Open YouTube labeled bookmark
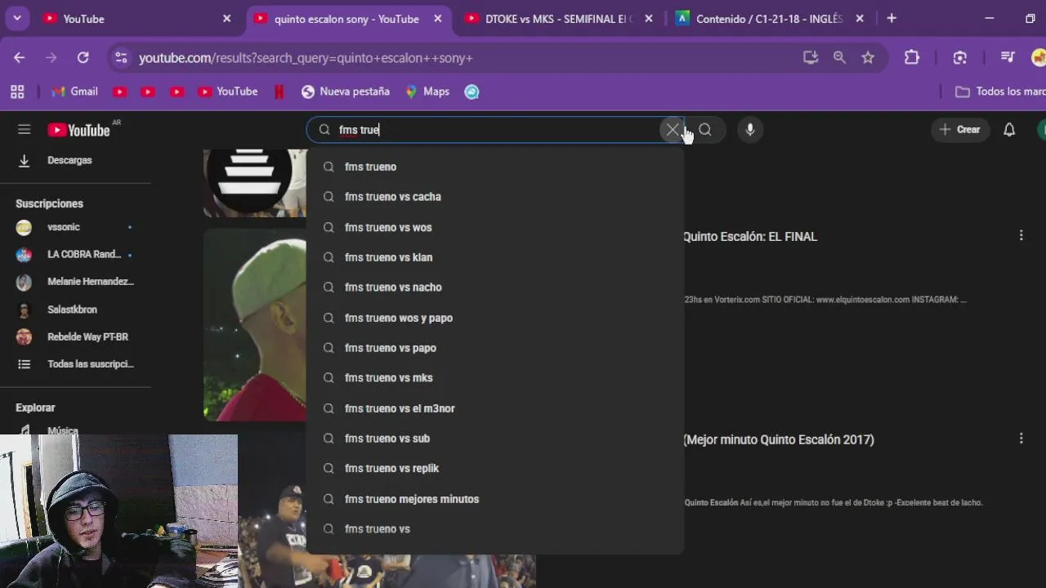Screen dimensions: 1046x588 coord(228,91)
